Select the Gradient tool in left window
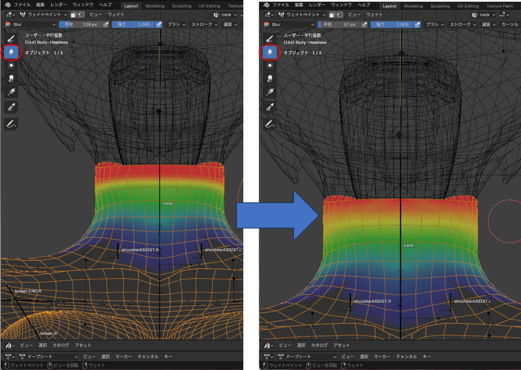The image size is (521, 370). pos(11,92)
